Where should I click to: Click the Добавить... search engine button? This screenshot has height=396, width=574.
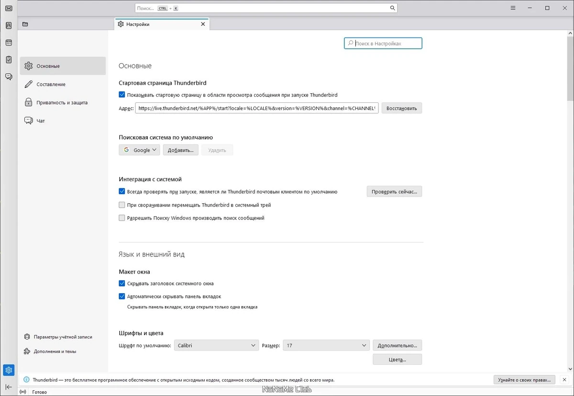point(181,150)
